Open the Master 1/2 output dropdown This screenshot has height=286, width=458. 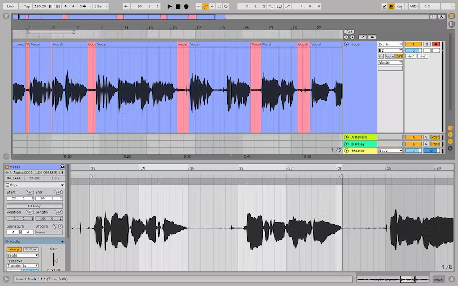[390, 151]
